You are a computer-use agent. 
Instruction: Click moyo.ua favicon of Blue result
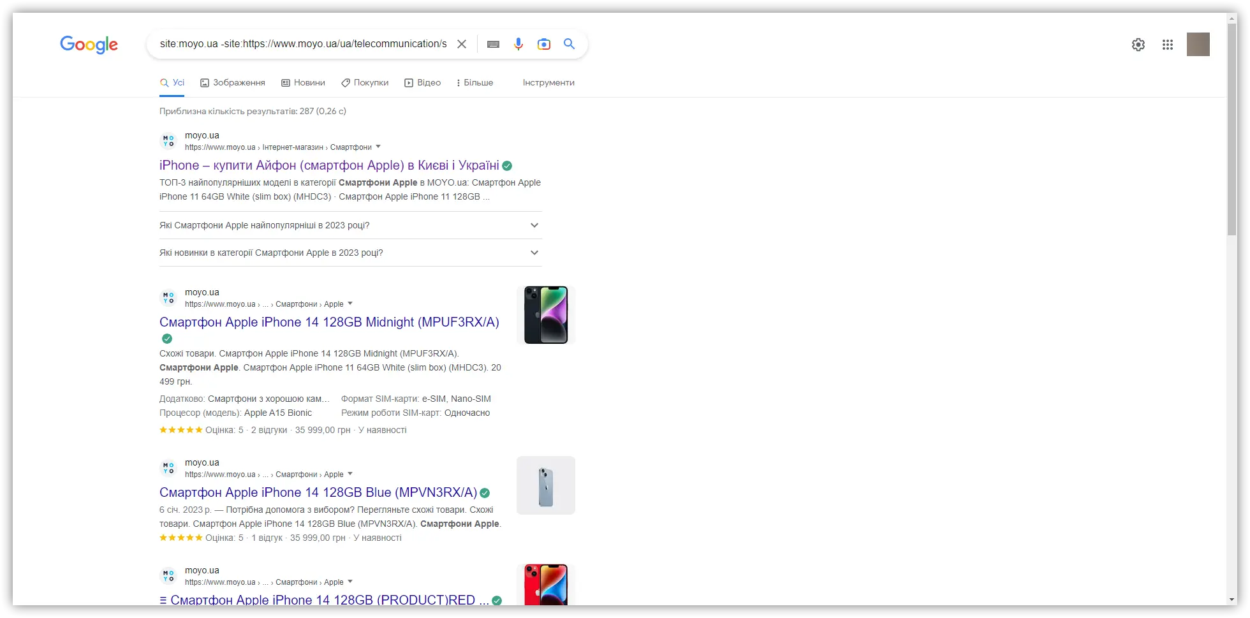pos(168,468)
